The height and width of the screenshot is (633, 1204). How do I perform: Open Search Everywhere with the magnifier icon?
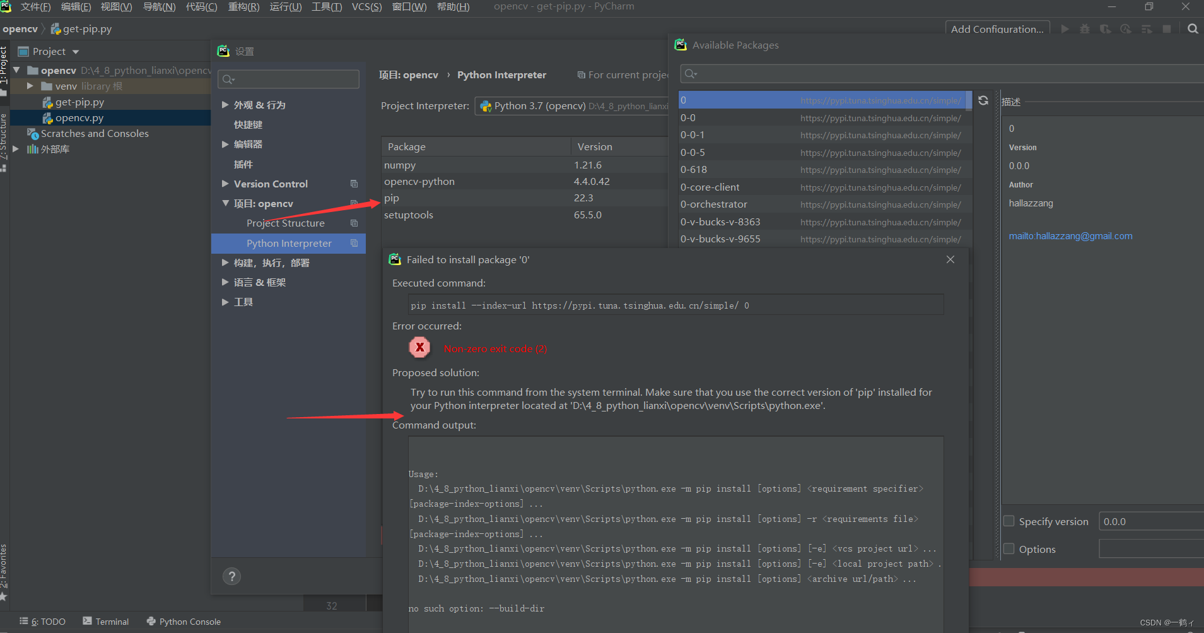coord(1193,29)
